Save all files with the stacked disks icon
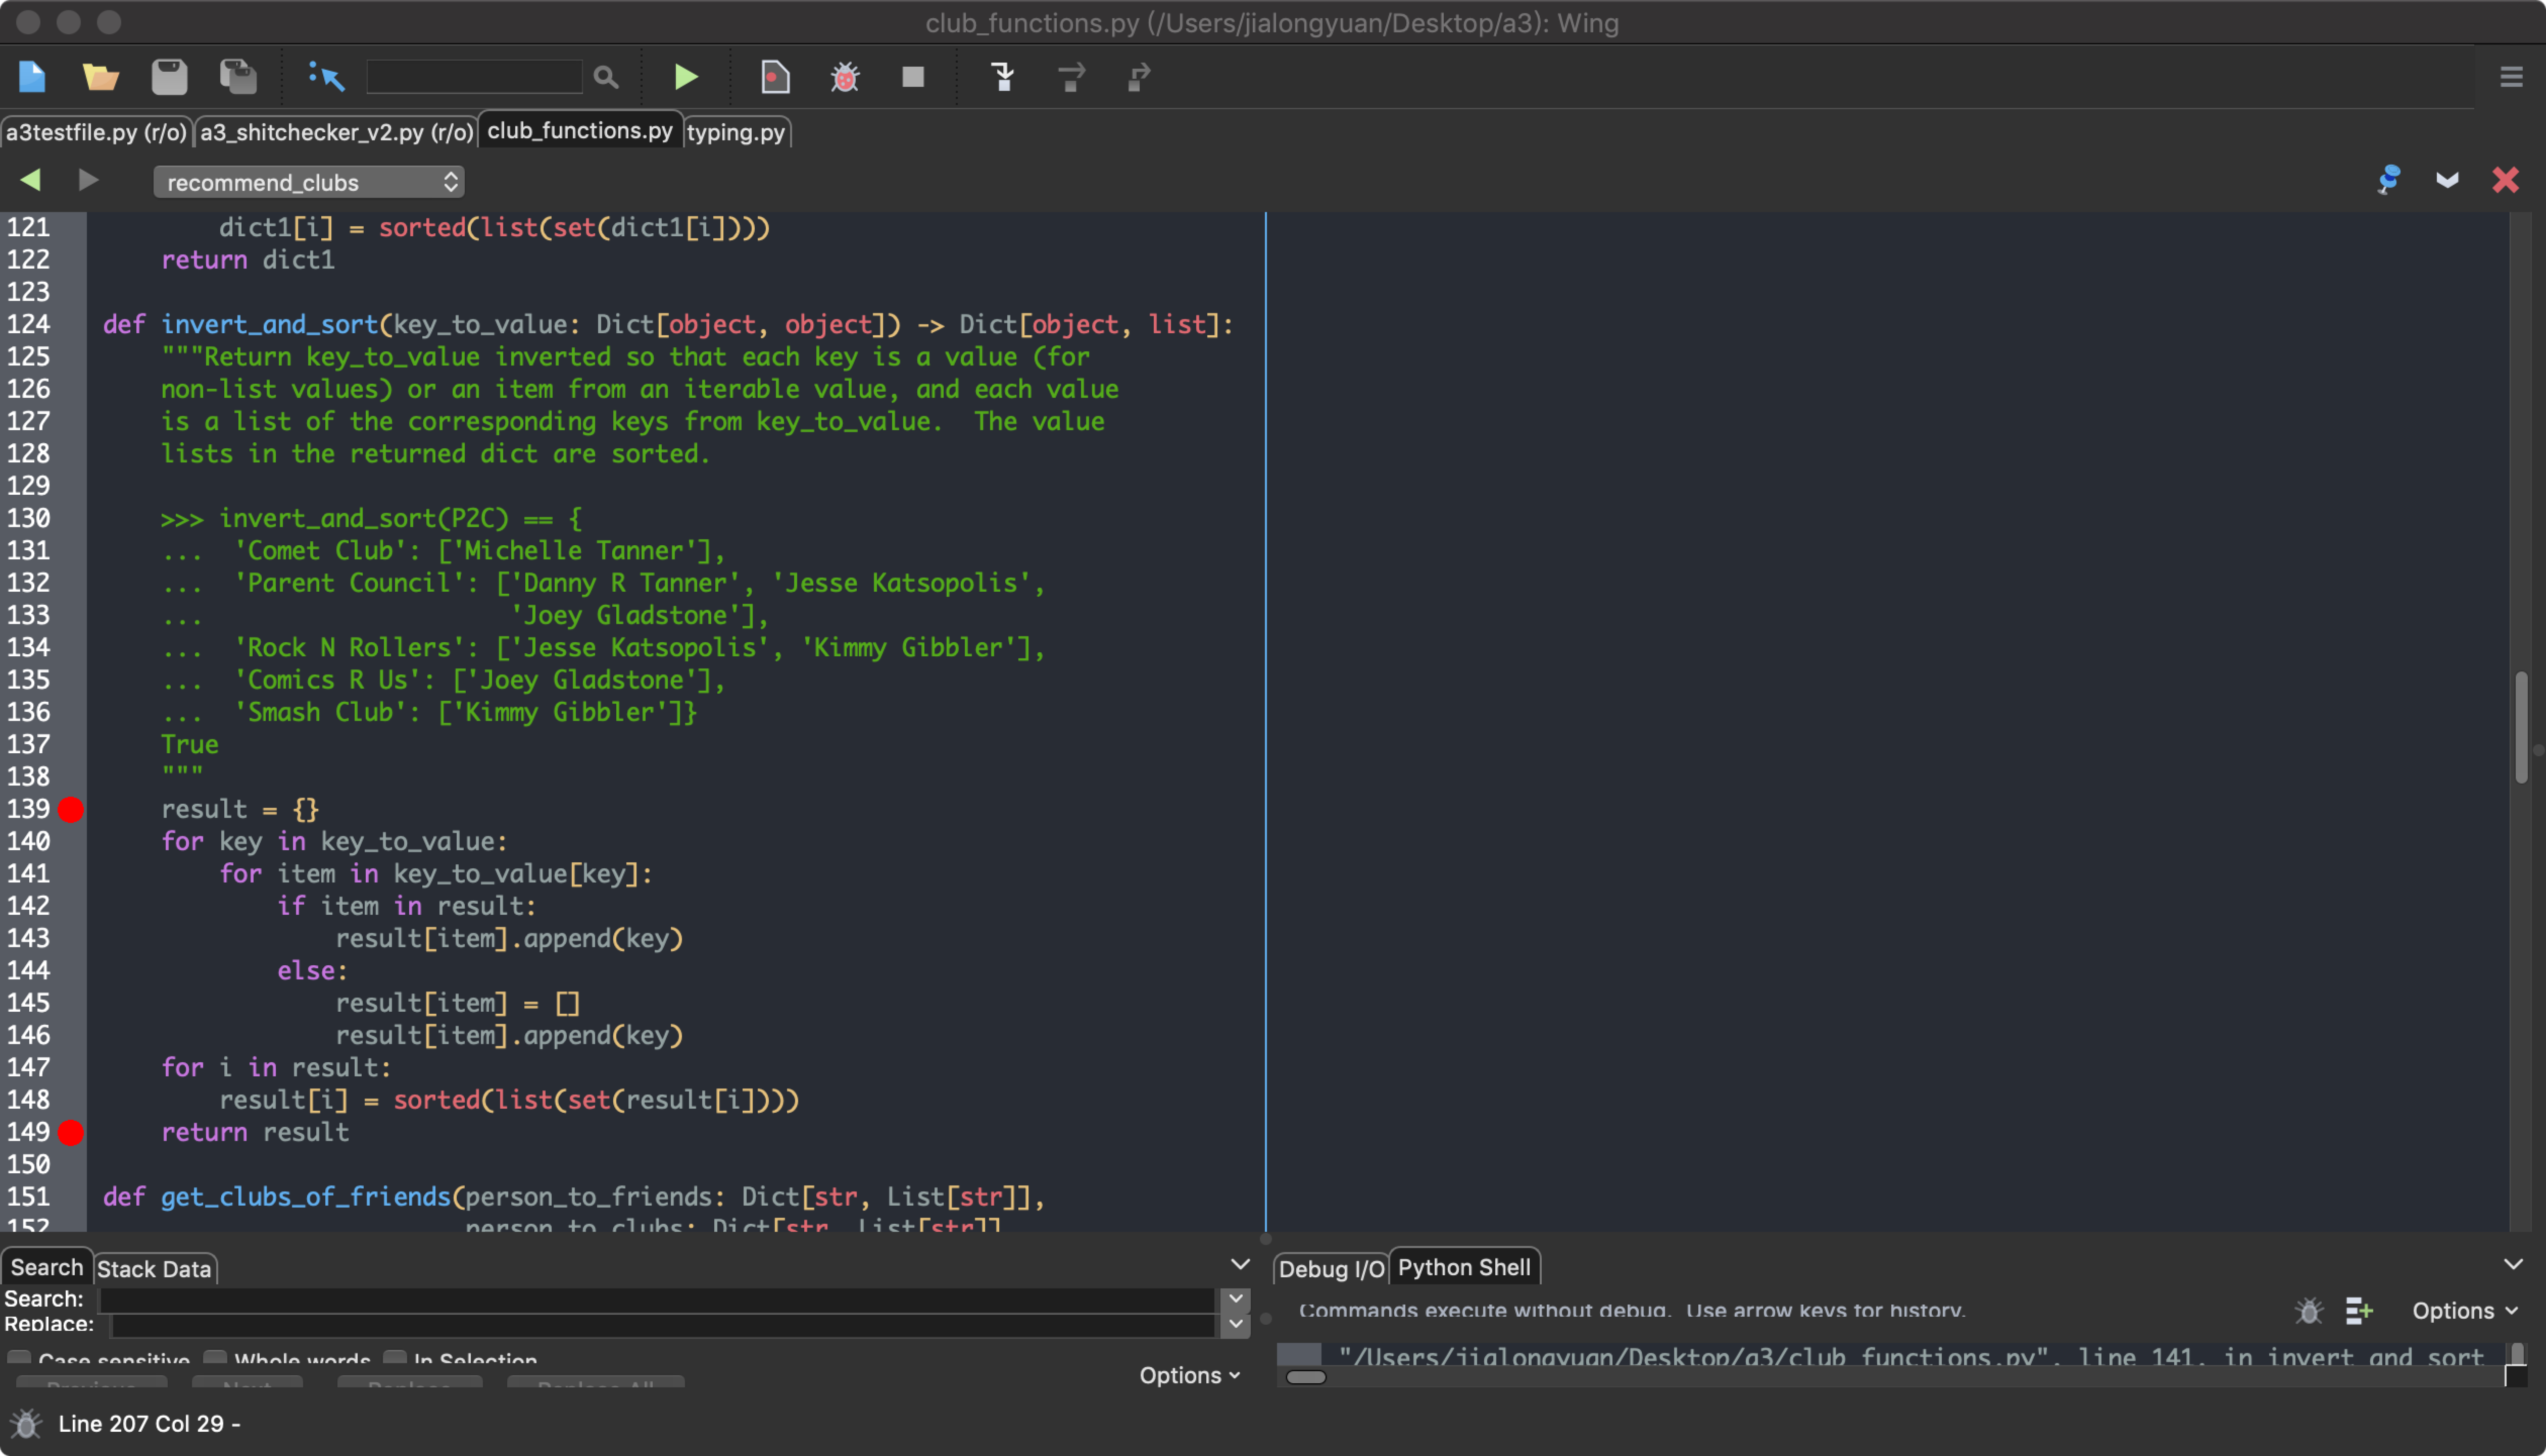This screenshot has width=2546, height=1456. pyautogui.click(x=238, y=77)
